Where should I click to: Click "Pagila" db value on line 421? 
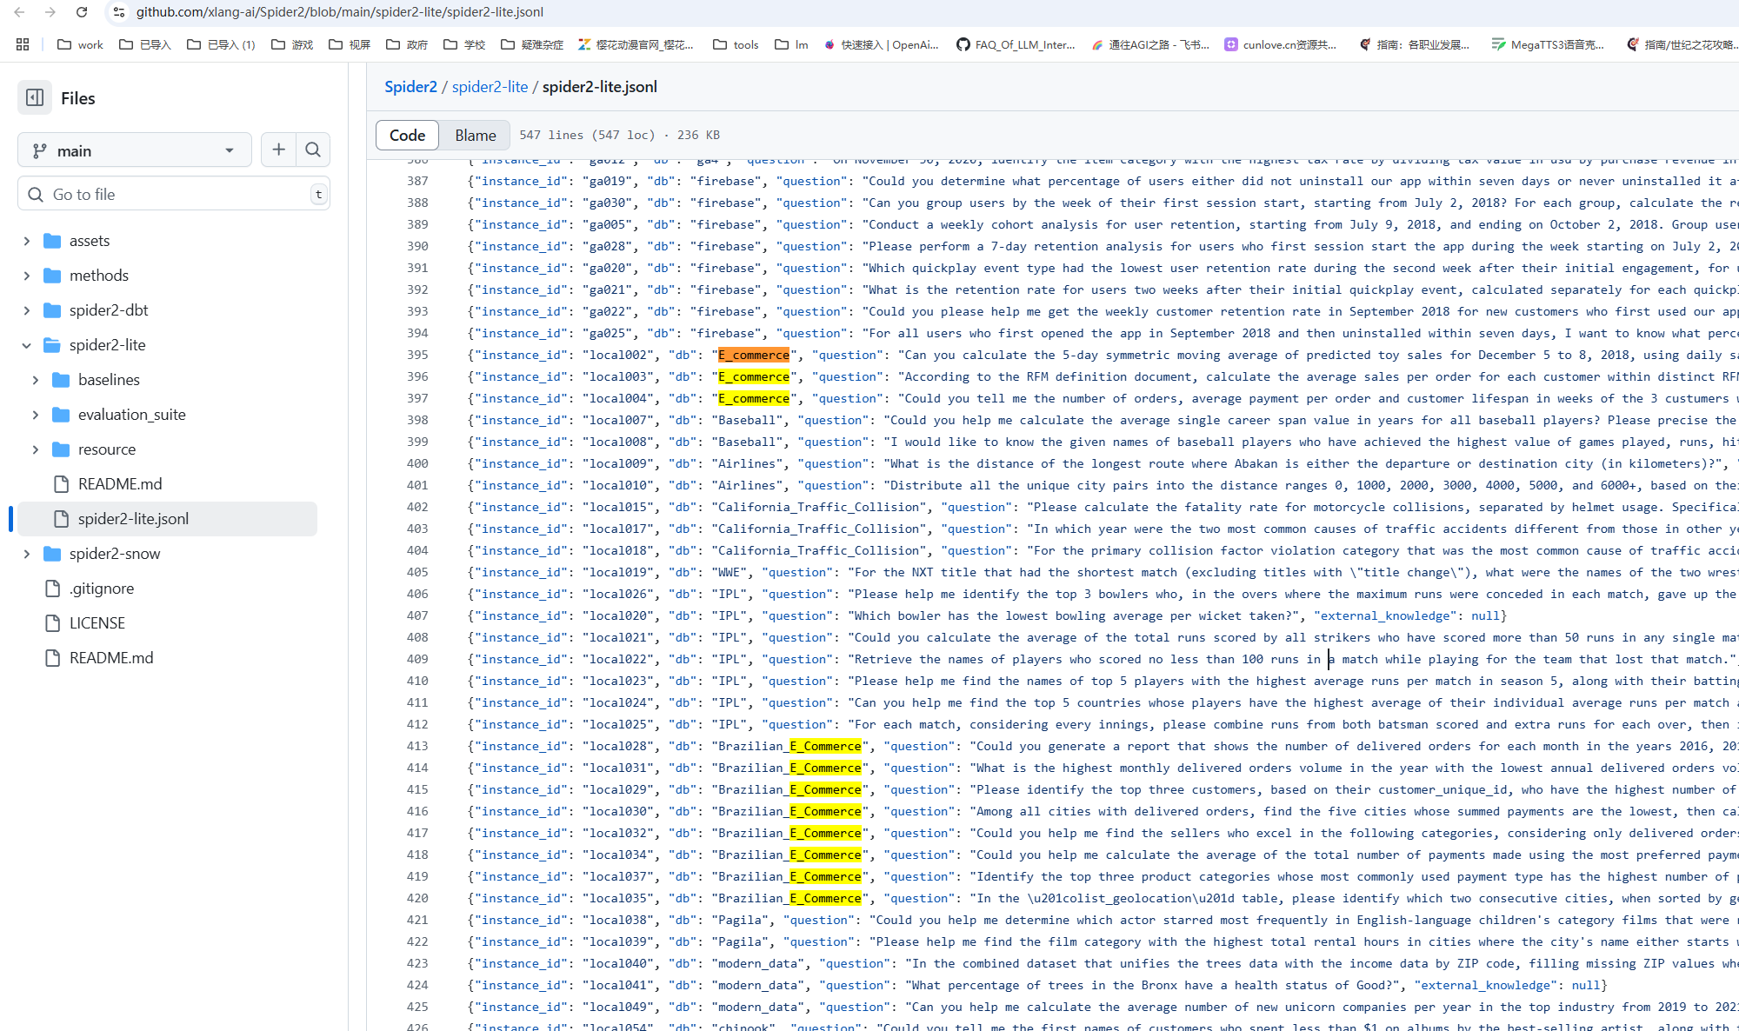[739, 920]
